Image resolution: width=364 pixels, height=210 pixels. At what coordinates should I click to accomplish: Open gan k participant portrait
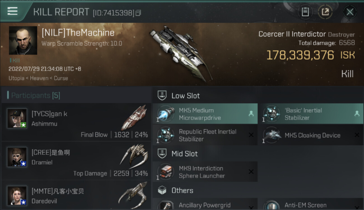tap(17, 118)
